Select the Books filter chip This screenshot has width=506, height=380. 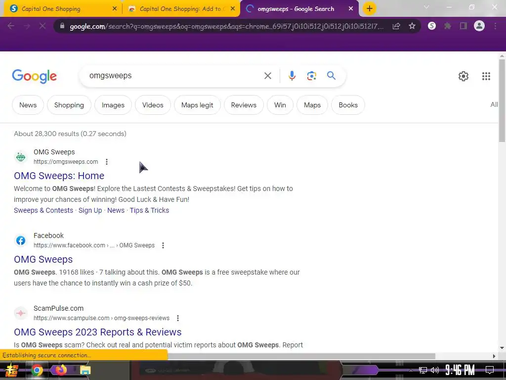[348, 105]
